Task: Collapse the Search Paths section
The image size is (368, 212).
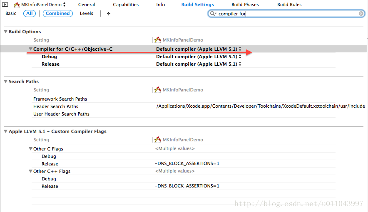Action: [x=6, y=81]
